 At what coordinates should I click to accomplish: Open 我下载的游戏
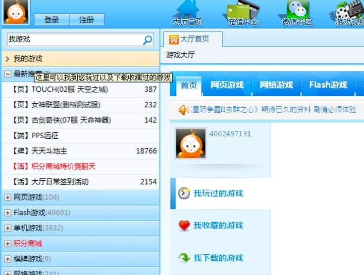(218, 258)
